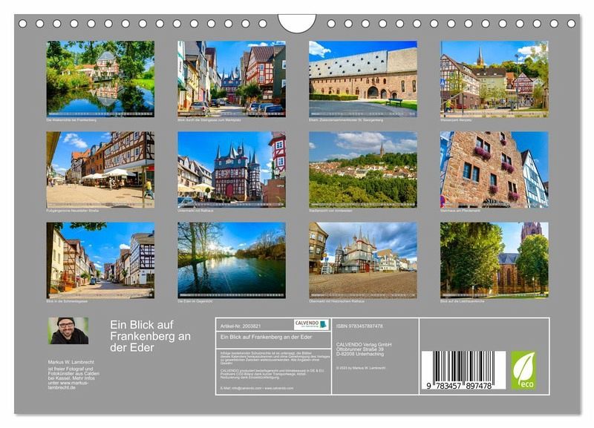Open the Zisterzienserinnenkloster St. Georgenberg photo
594x428 pixels.
(x=362, y=78)
